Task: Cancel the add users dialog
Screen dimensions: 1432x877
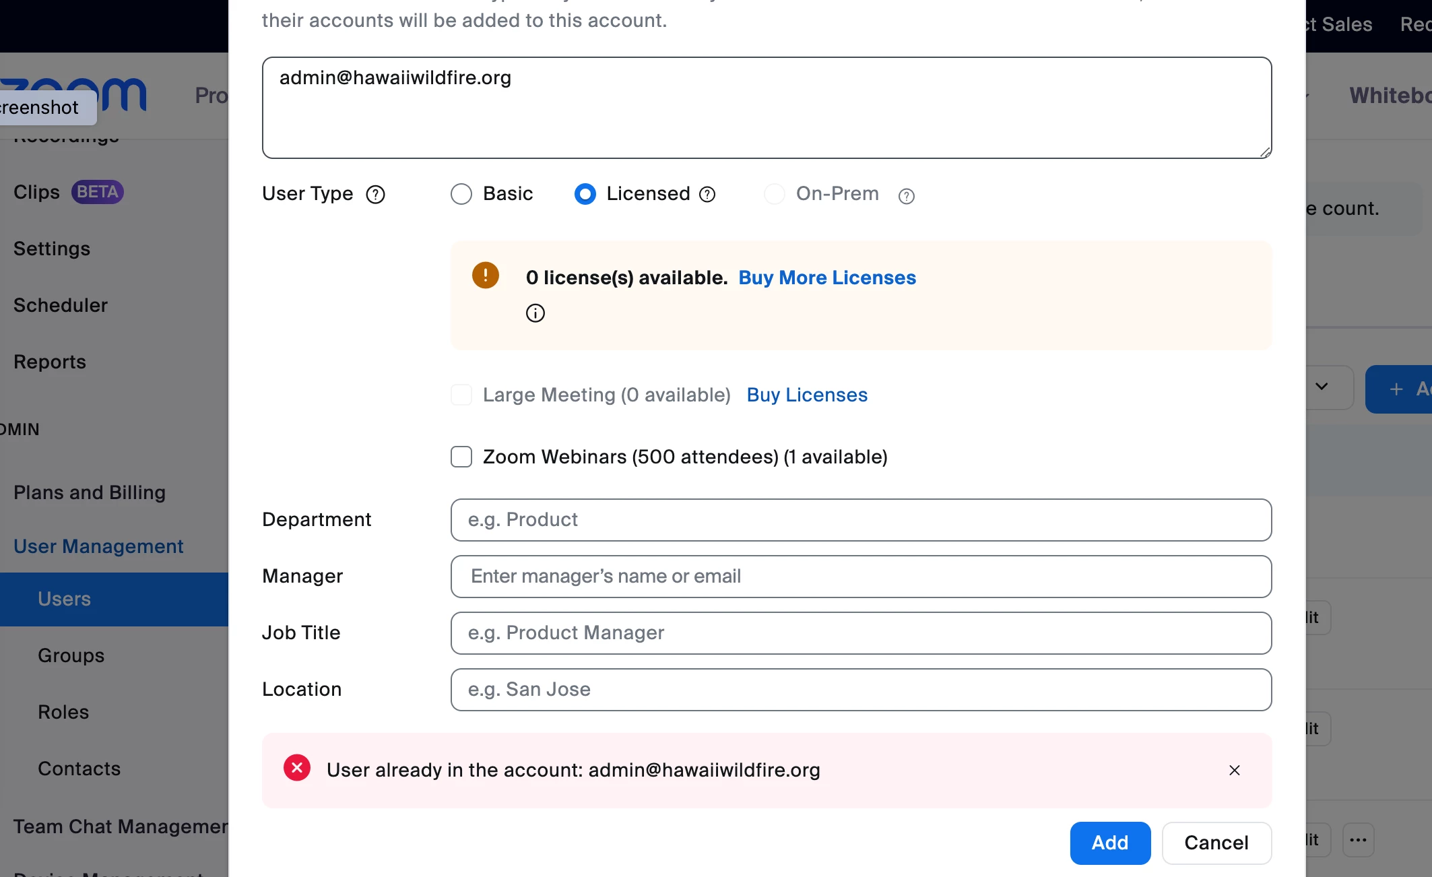Action: click(x=1216, y=843)
